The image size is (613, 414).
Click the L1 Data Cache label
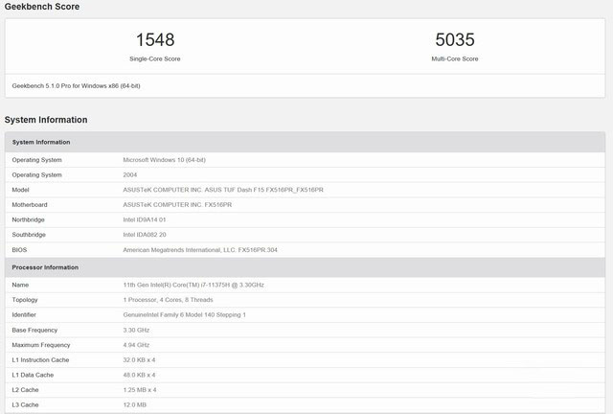tap(33, 375)
